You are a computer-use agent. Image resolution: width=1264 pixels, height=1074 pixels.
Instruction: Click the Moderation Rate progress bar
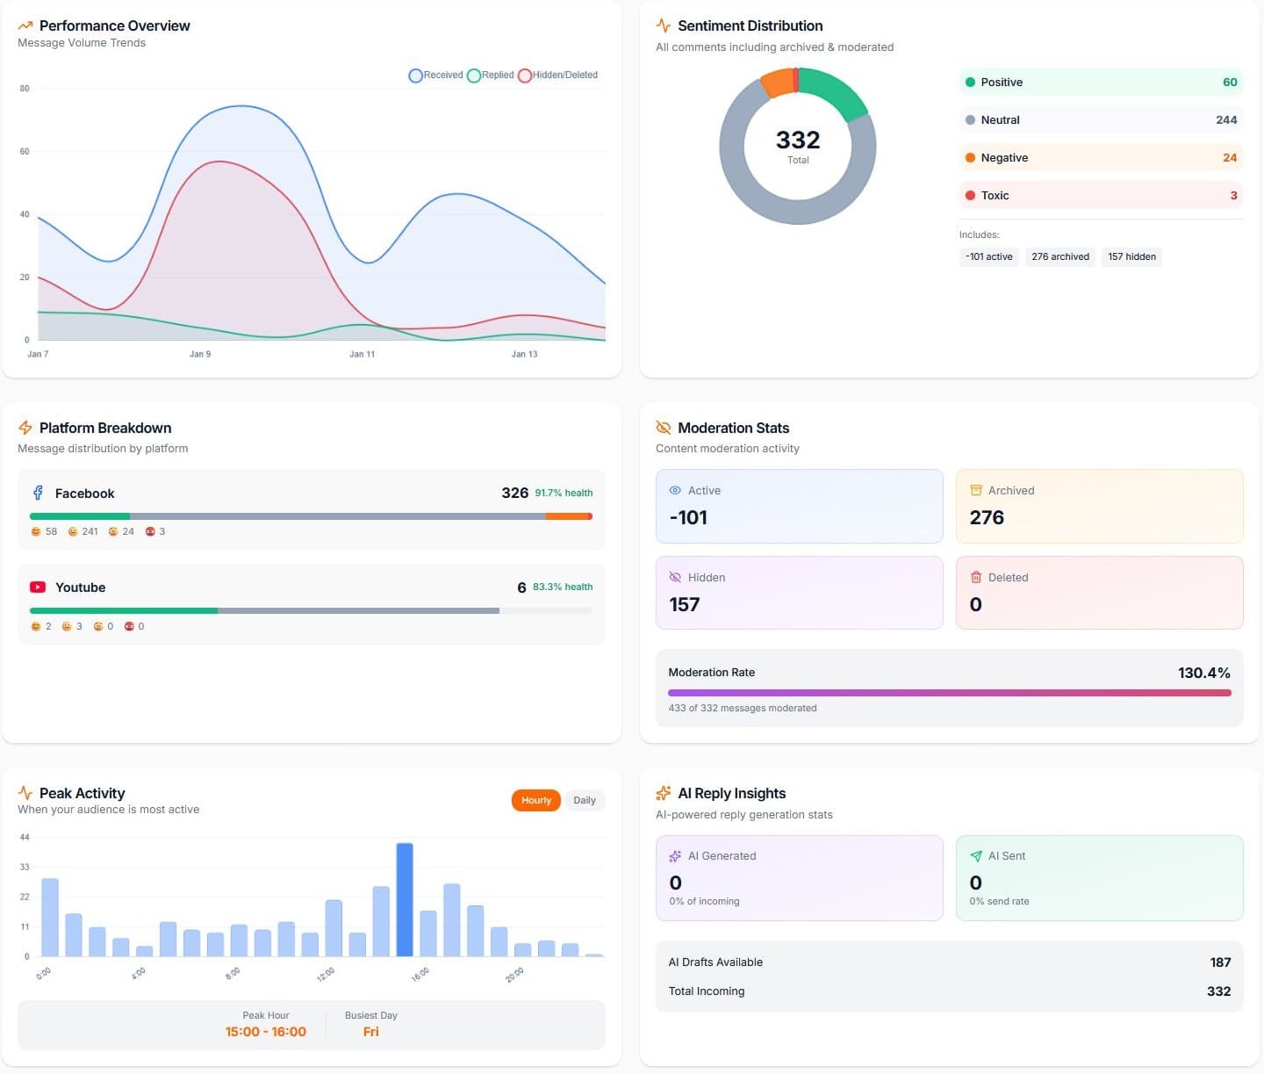949,692
